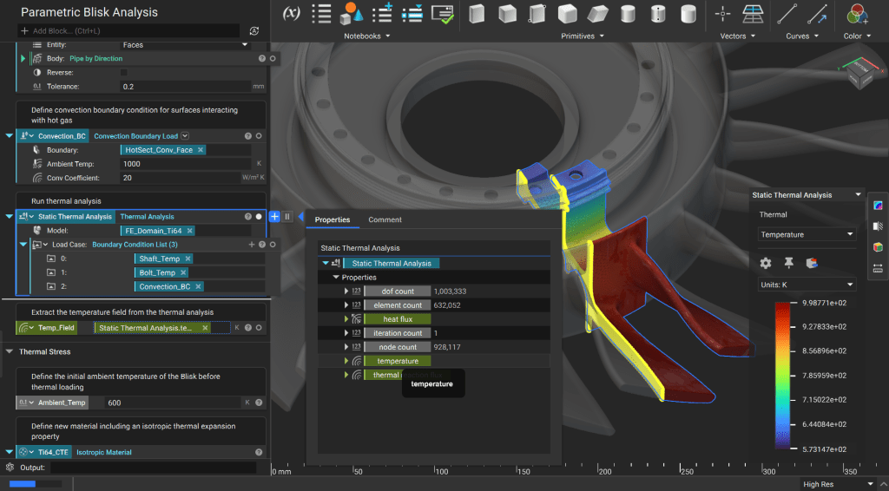Click the temperature property in Properties list
Image resolution: width=889 pixels, height=491 pixels.
(x=398, y=361)
